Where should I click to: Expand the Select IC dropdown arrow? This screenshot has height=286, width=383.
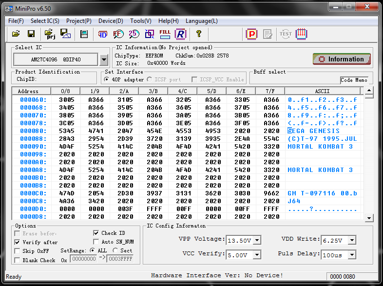pos(104,59)
